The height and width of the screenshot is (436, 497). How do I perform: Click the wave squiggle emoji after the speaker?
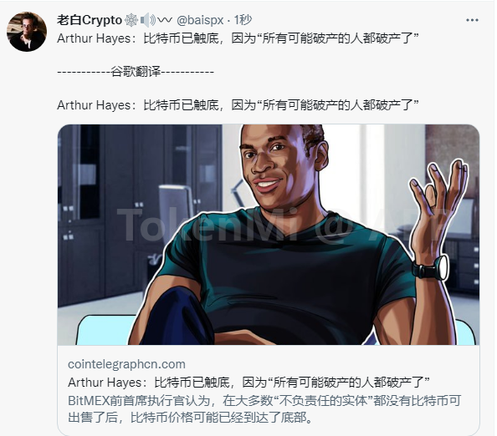[165, 20]
